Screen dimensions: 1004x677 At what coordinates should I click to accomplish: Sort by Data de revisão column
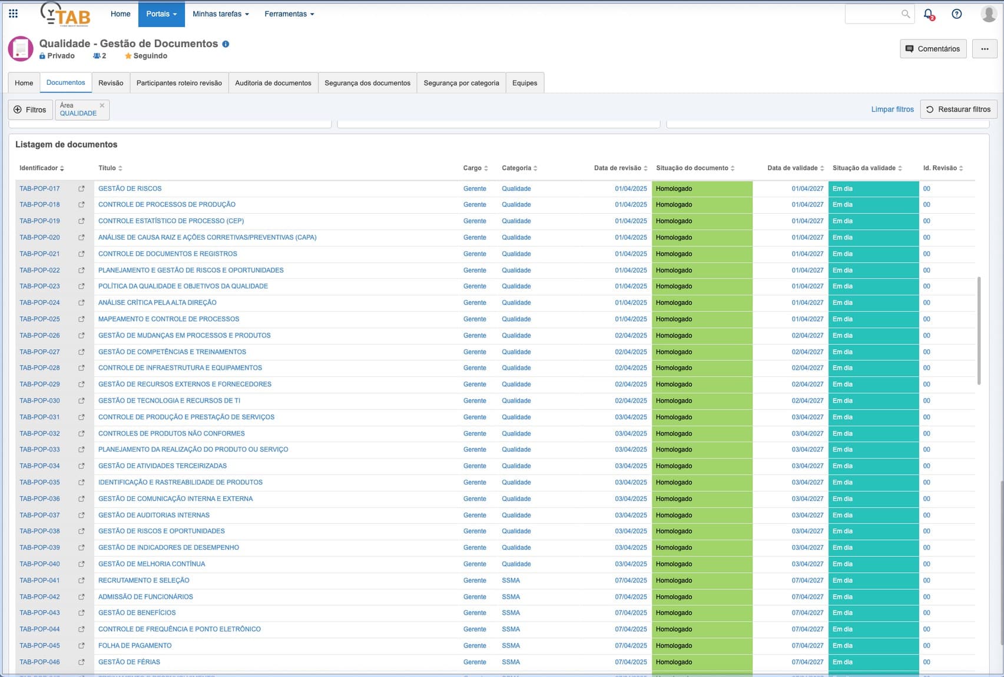coord(621,168)
